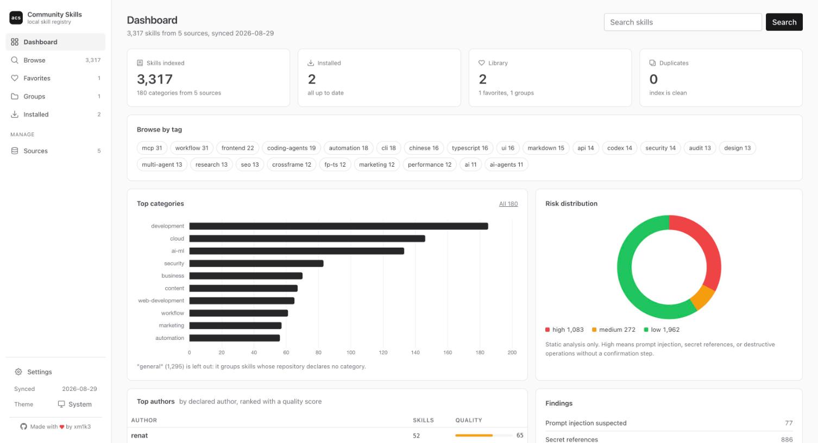Click the Made with by xm1k3 link
The image size is (818, 443).
pyautogui.click(x=55, y=427)
